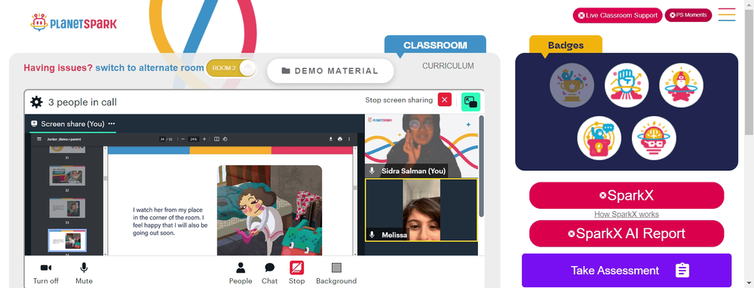Print the PDF document
Screen dimensions: 754x288
point(340,139)
